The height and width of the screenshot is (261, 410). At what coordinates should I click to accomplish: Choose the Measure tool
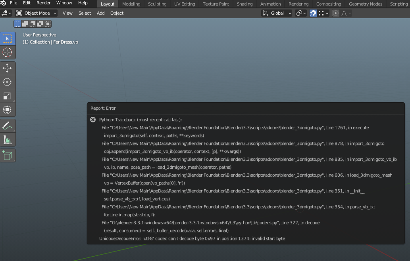(8, 139)
